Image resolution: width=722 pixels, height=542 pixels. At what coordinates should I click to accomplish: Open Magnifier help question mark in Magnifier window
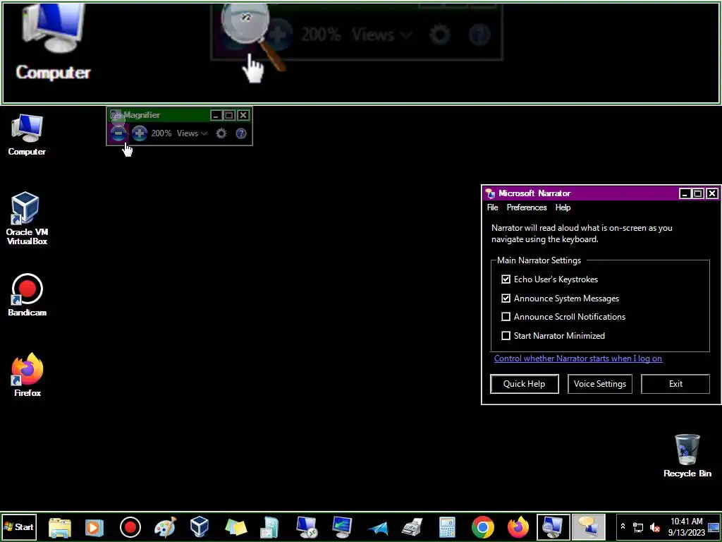[x=241, y=133]
